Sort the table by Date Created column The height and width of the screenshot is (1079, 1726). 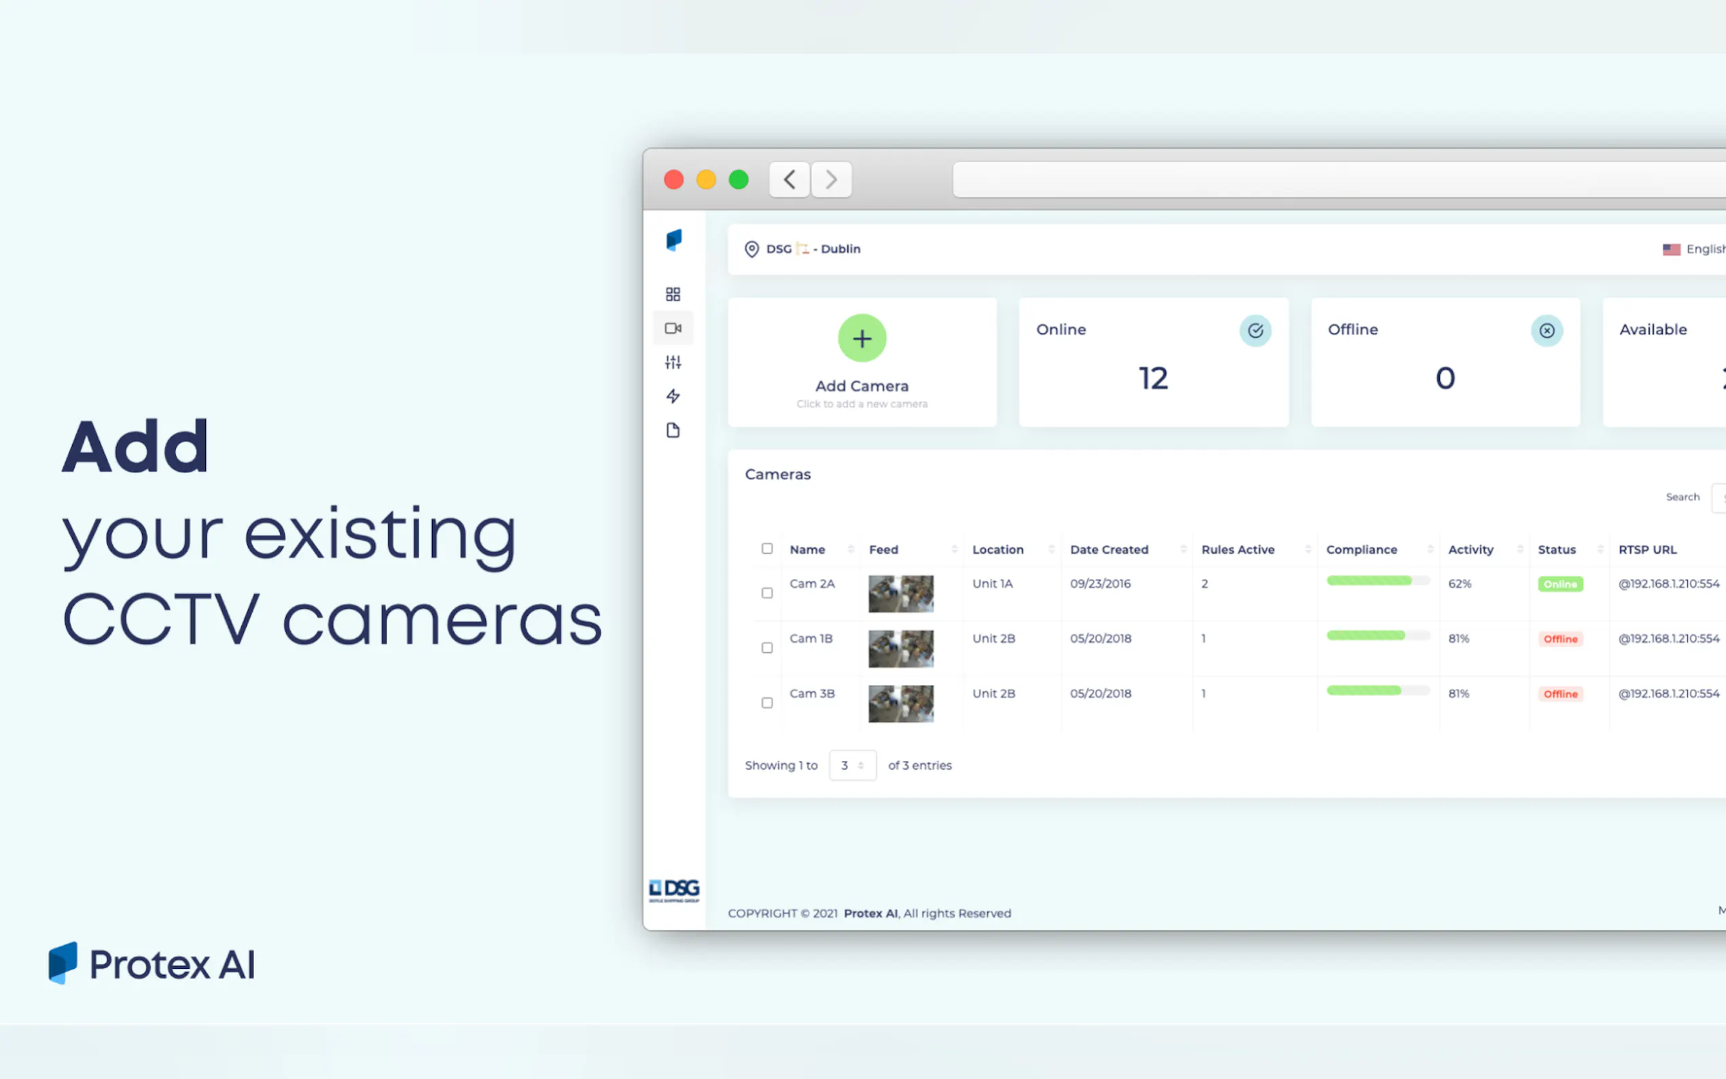tap(1110, 550)
